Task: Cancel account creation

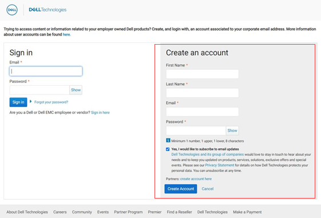Action: (208, 189)
